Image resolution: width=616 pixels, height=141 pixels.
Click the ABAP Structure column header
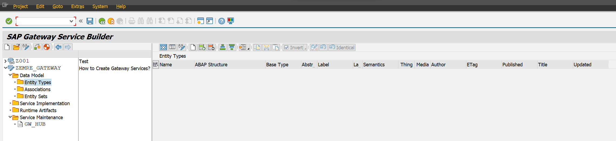tap(230, 65)
